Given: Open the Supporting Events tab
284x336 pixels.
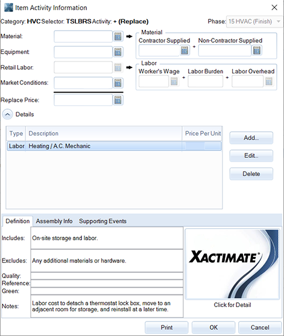Looking at the screenshot, I should tap(103, 221).
